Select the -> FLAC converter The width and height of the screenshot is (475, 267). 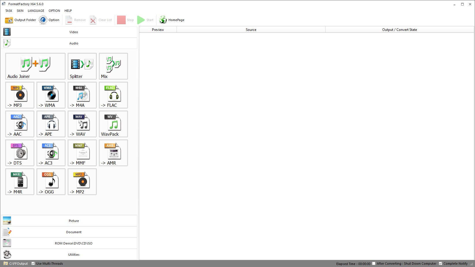pyautogui.click(x=113, y=95)
